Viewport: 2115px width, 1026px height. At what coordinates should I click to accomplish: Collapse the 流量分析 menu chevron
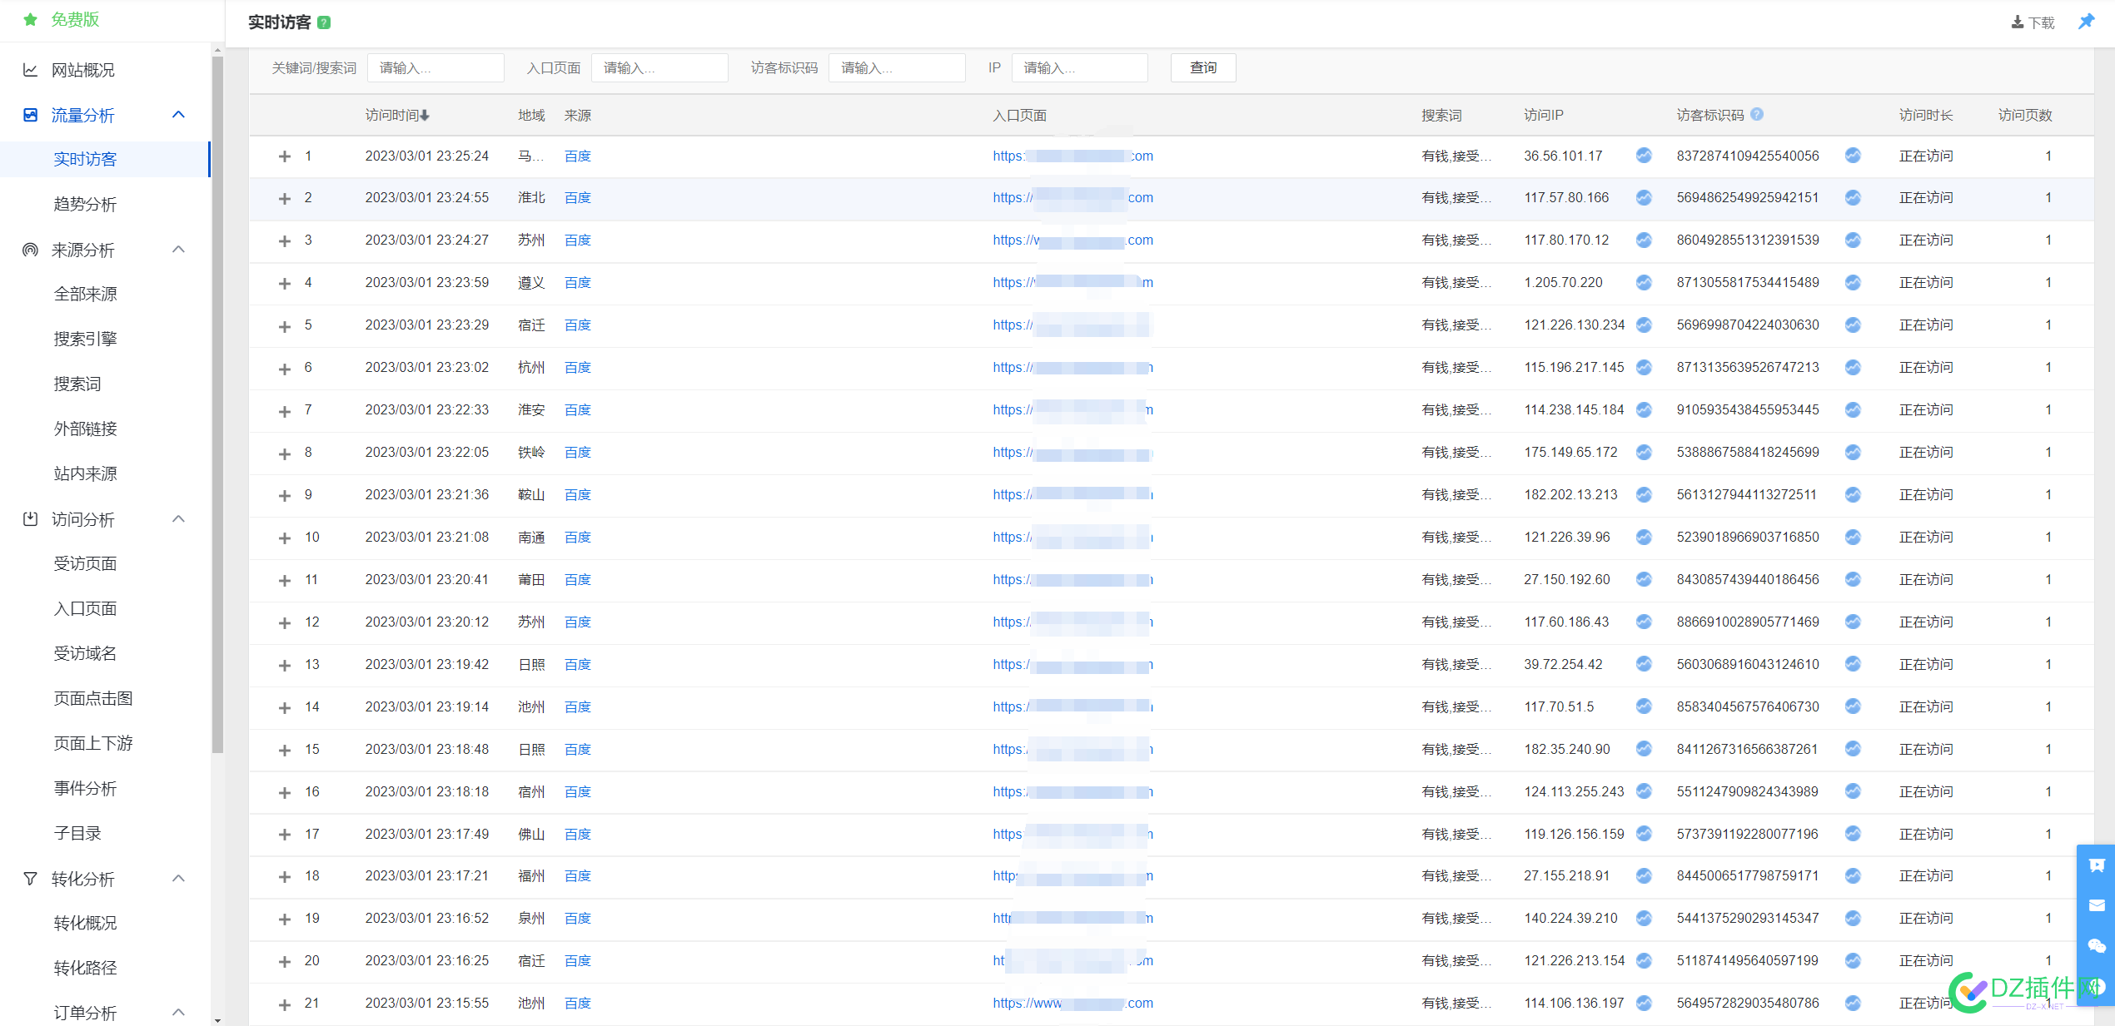pos(178,115)
